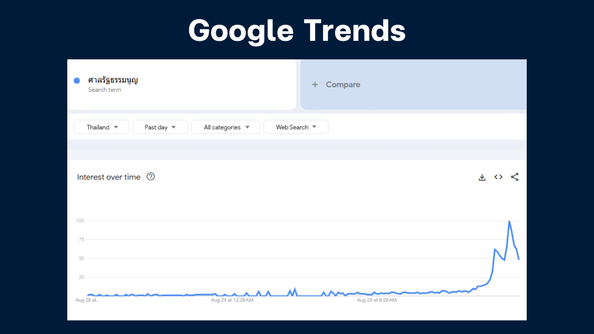Click the embed code icon
The height and width of the screenshot is (334, 594).
point(498,177)
